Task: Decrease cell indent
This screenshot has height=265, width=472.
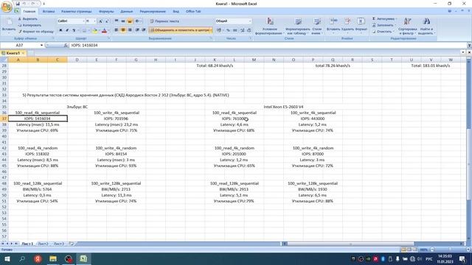Action: (x=137, y=30)
